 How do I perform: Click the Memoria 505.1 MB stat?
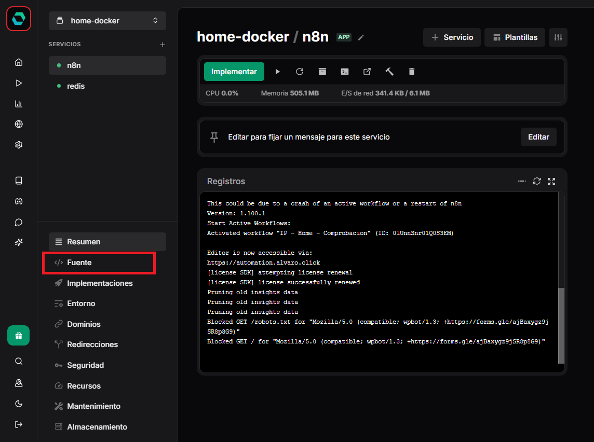[x=290, y=93]
